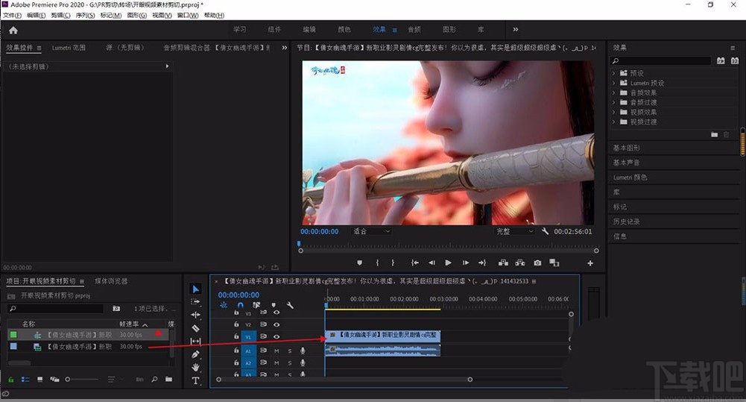Expand the 视频效果 folder in effects panel
Screen dimensions: 746x402
point(615,112)
